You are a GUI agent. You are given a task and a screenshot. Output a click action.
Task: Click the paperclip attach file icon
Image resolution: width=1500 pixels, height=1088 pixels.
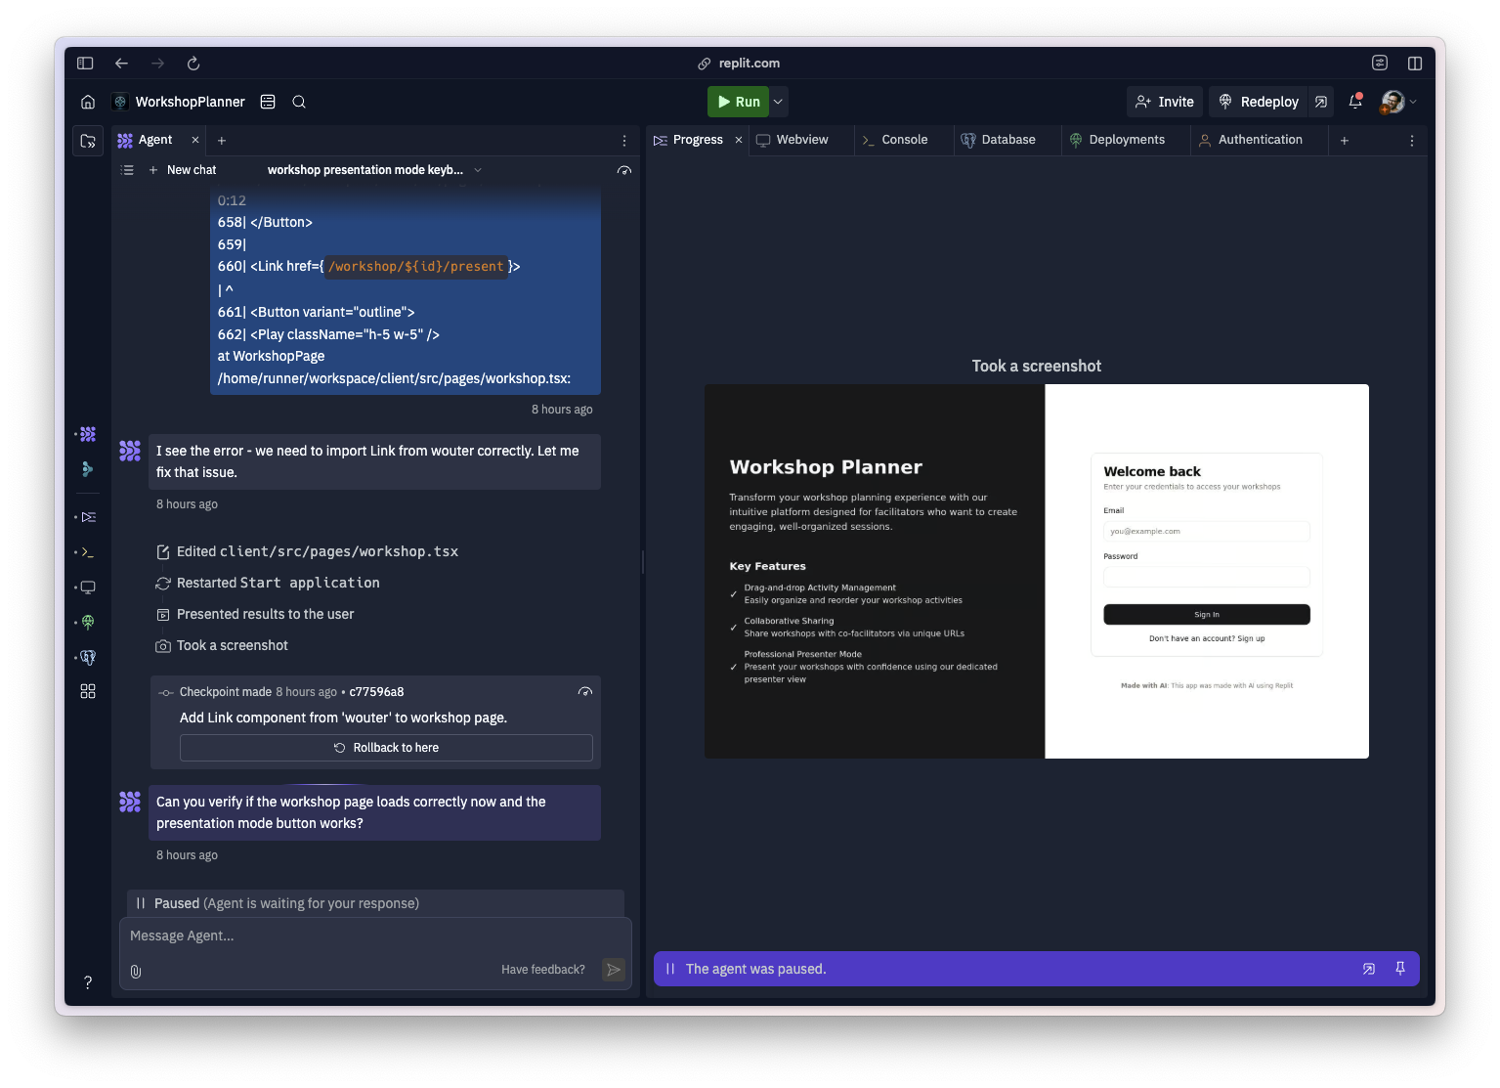click(x=136, y=971)
